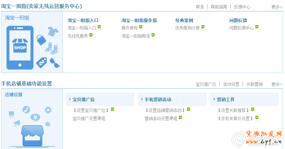The image size is (285, 149).
Task: Open the 反馈中心 navigation link
Action: click(242, 7)
